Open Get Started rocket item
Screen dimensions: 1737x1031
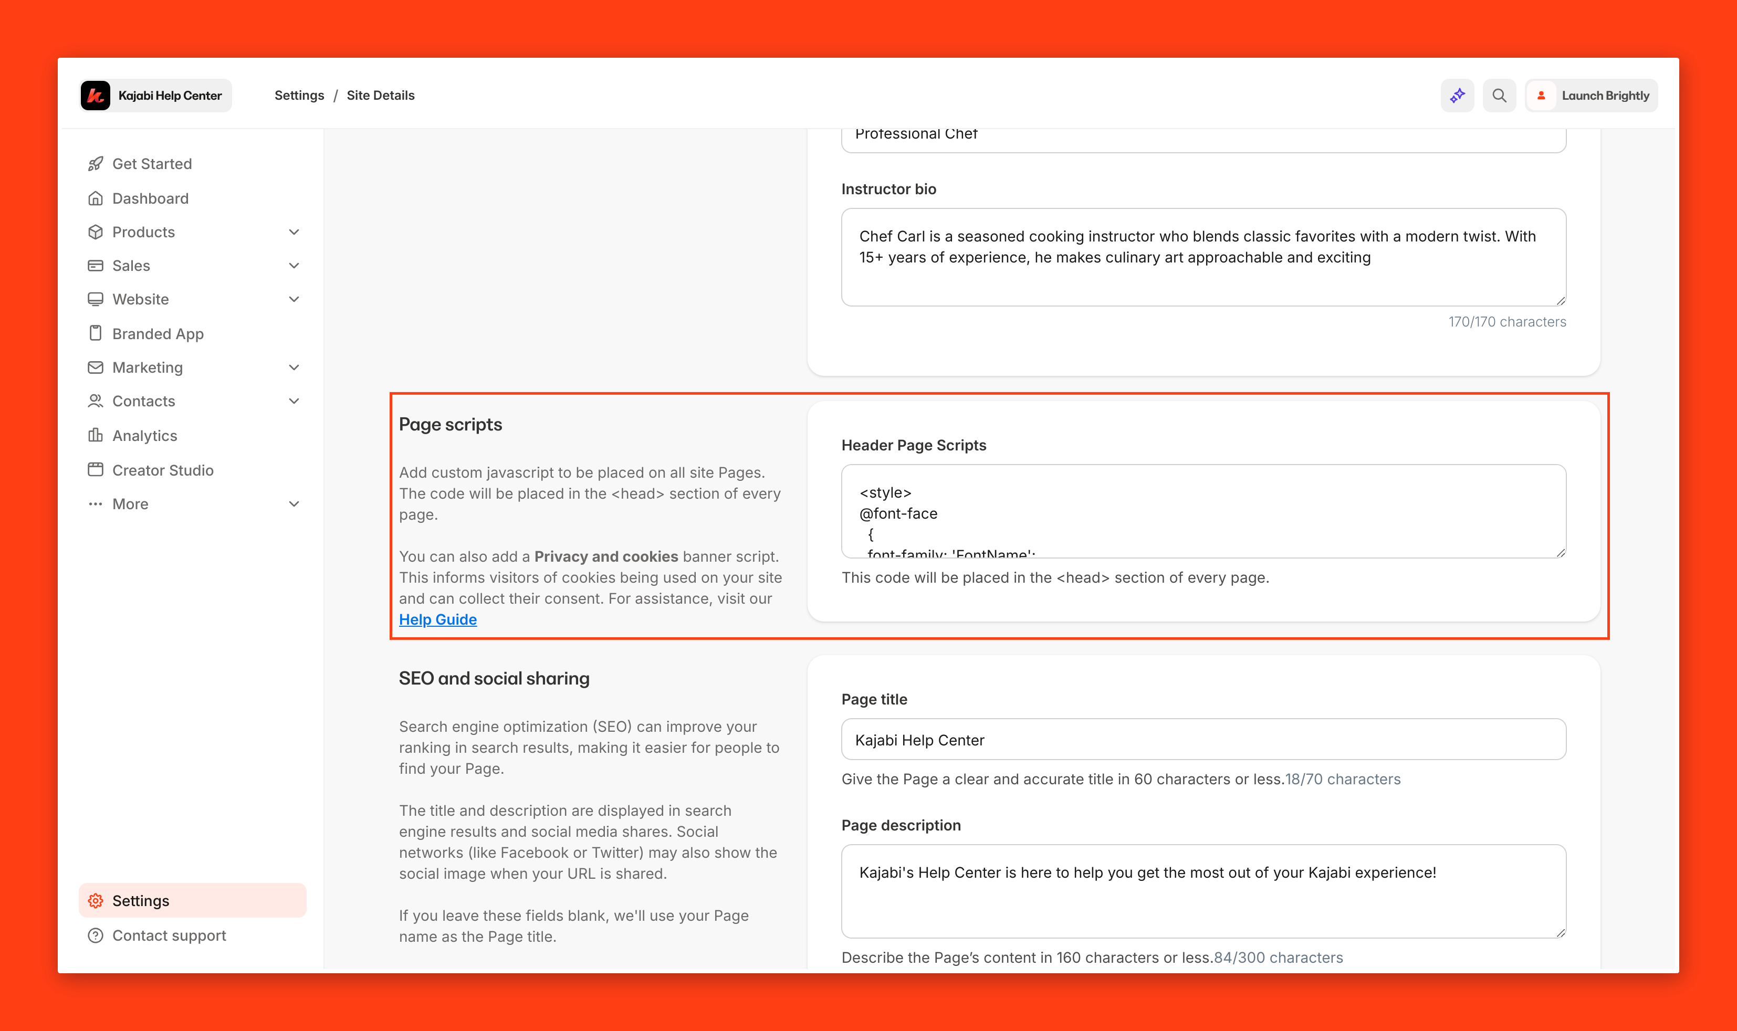click(96, 164)
